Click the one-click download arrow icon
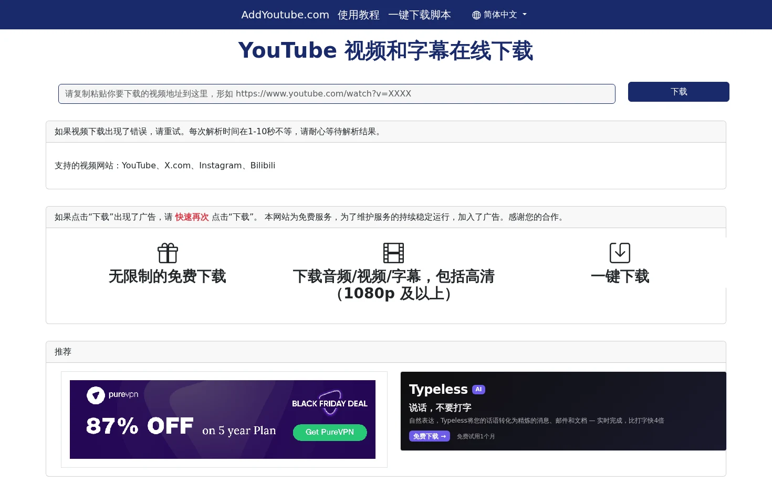772x484 pixels. (x=620, y=253)
